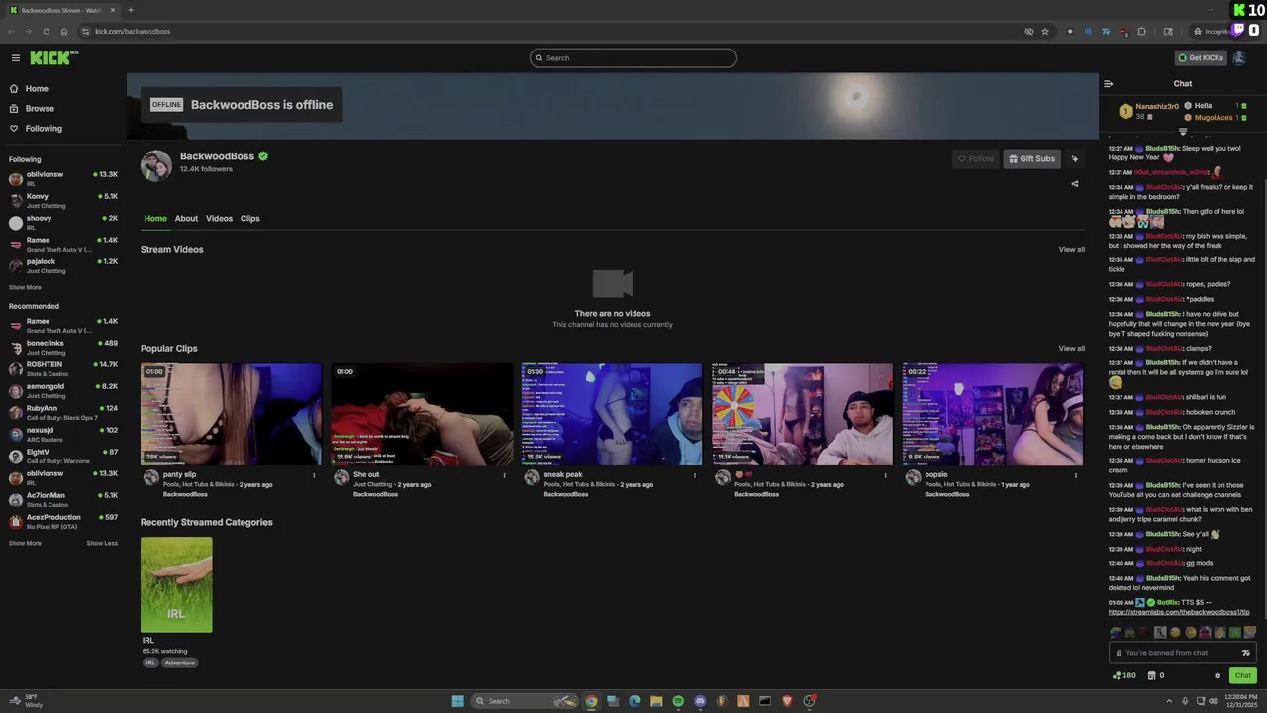The image size is (1267, 713).
Task: Show hidden system tray icons chevron
Action: [1169, 701]
